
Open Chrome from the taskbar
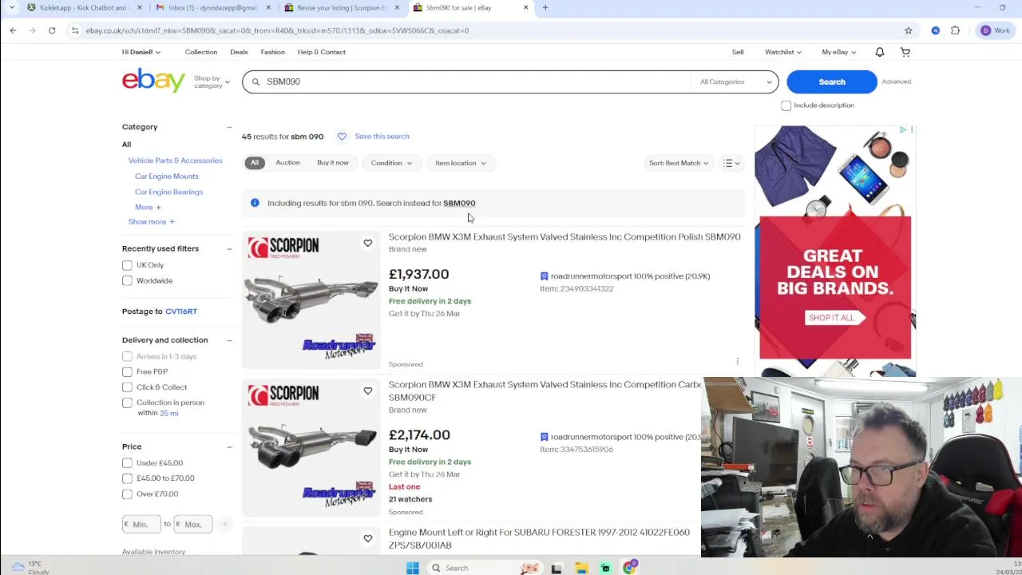pos(630,568)
